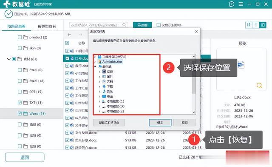The height and width of the screenshot is (167, 272).
Task: Switch to list view layout
Action: tap(256, 25)
